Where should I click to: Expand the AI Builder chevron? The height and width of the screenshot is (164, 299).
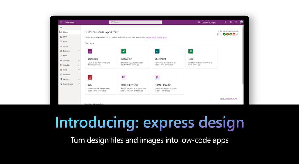pyautogui.click(x=79, y=65)
